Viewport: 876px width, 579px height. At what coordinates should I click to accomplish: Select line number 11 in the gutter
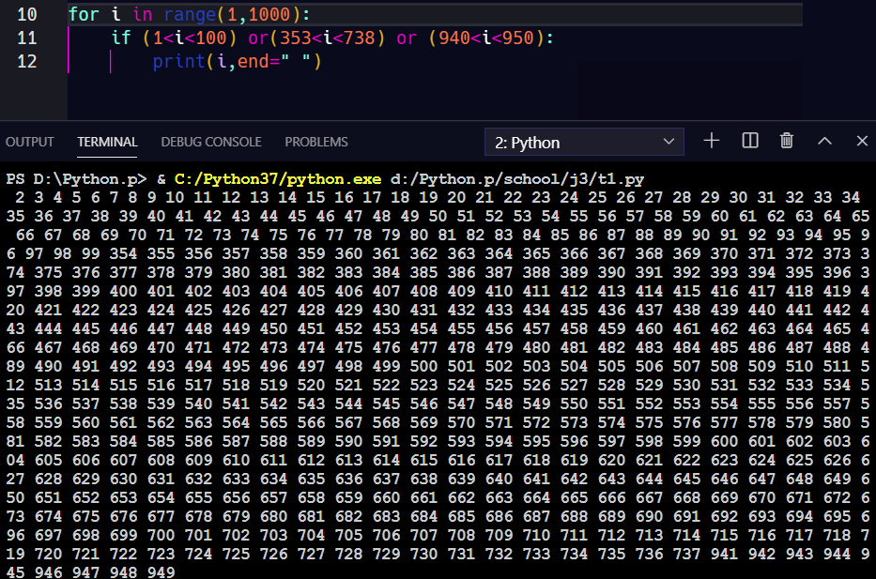[x=28, y=38]
